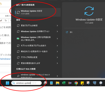Click sync icon next to 'オプションの更新プログラムを表示'
This screenshot has height=93, width=105.
[x=18, y=46]
